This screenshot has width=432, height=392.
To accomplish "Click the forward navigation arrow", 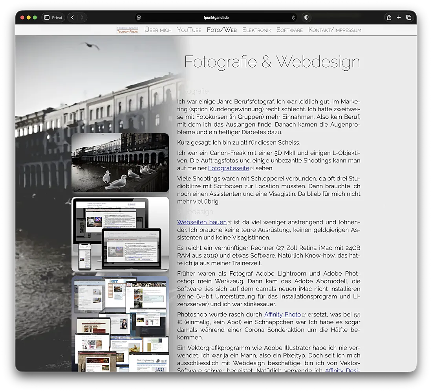I will click(82, 18).
